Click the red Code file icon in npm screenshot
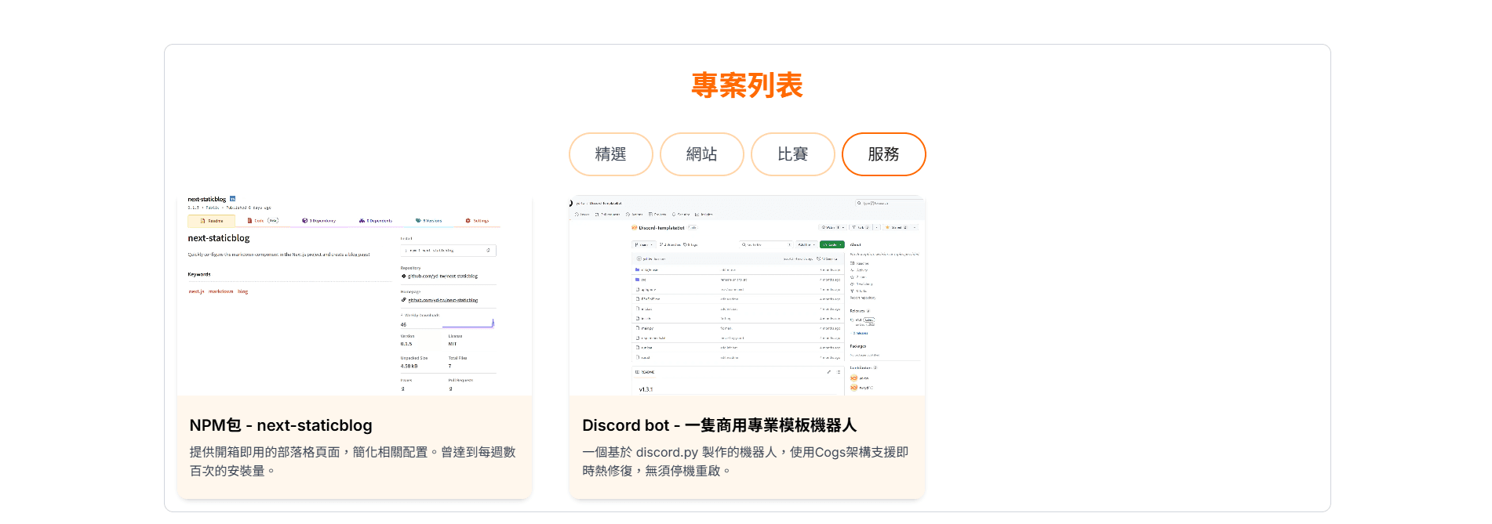The width and height of the screenshot is (1492, 524). pyautogui.click(x=250, y=221)
